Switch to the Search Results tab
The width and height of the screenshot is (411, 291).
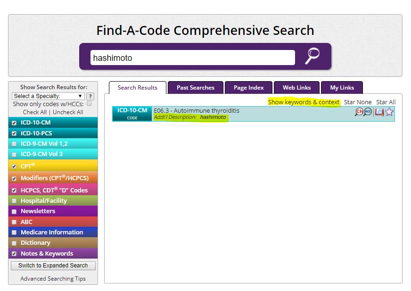(138, 88)
